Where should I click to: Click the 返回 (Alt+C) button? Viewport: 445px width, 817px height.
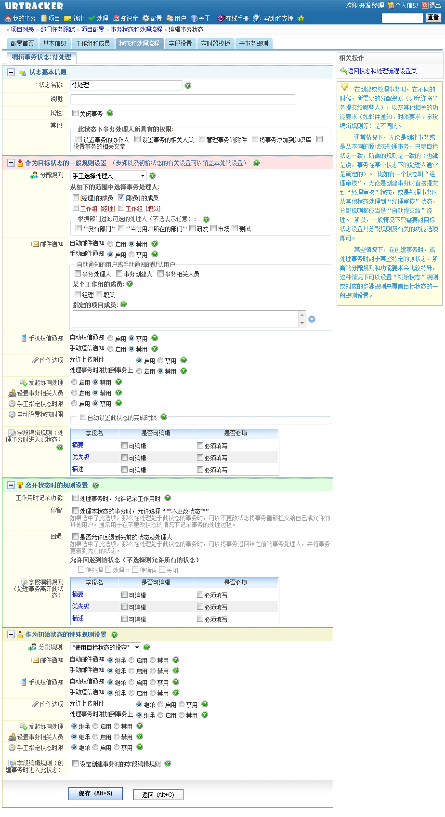coord(158,795)
